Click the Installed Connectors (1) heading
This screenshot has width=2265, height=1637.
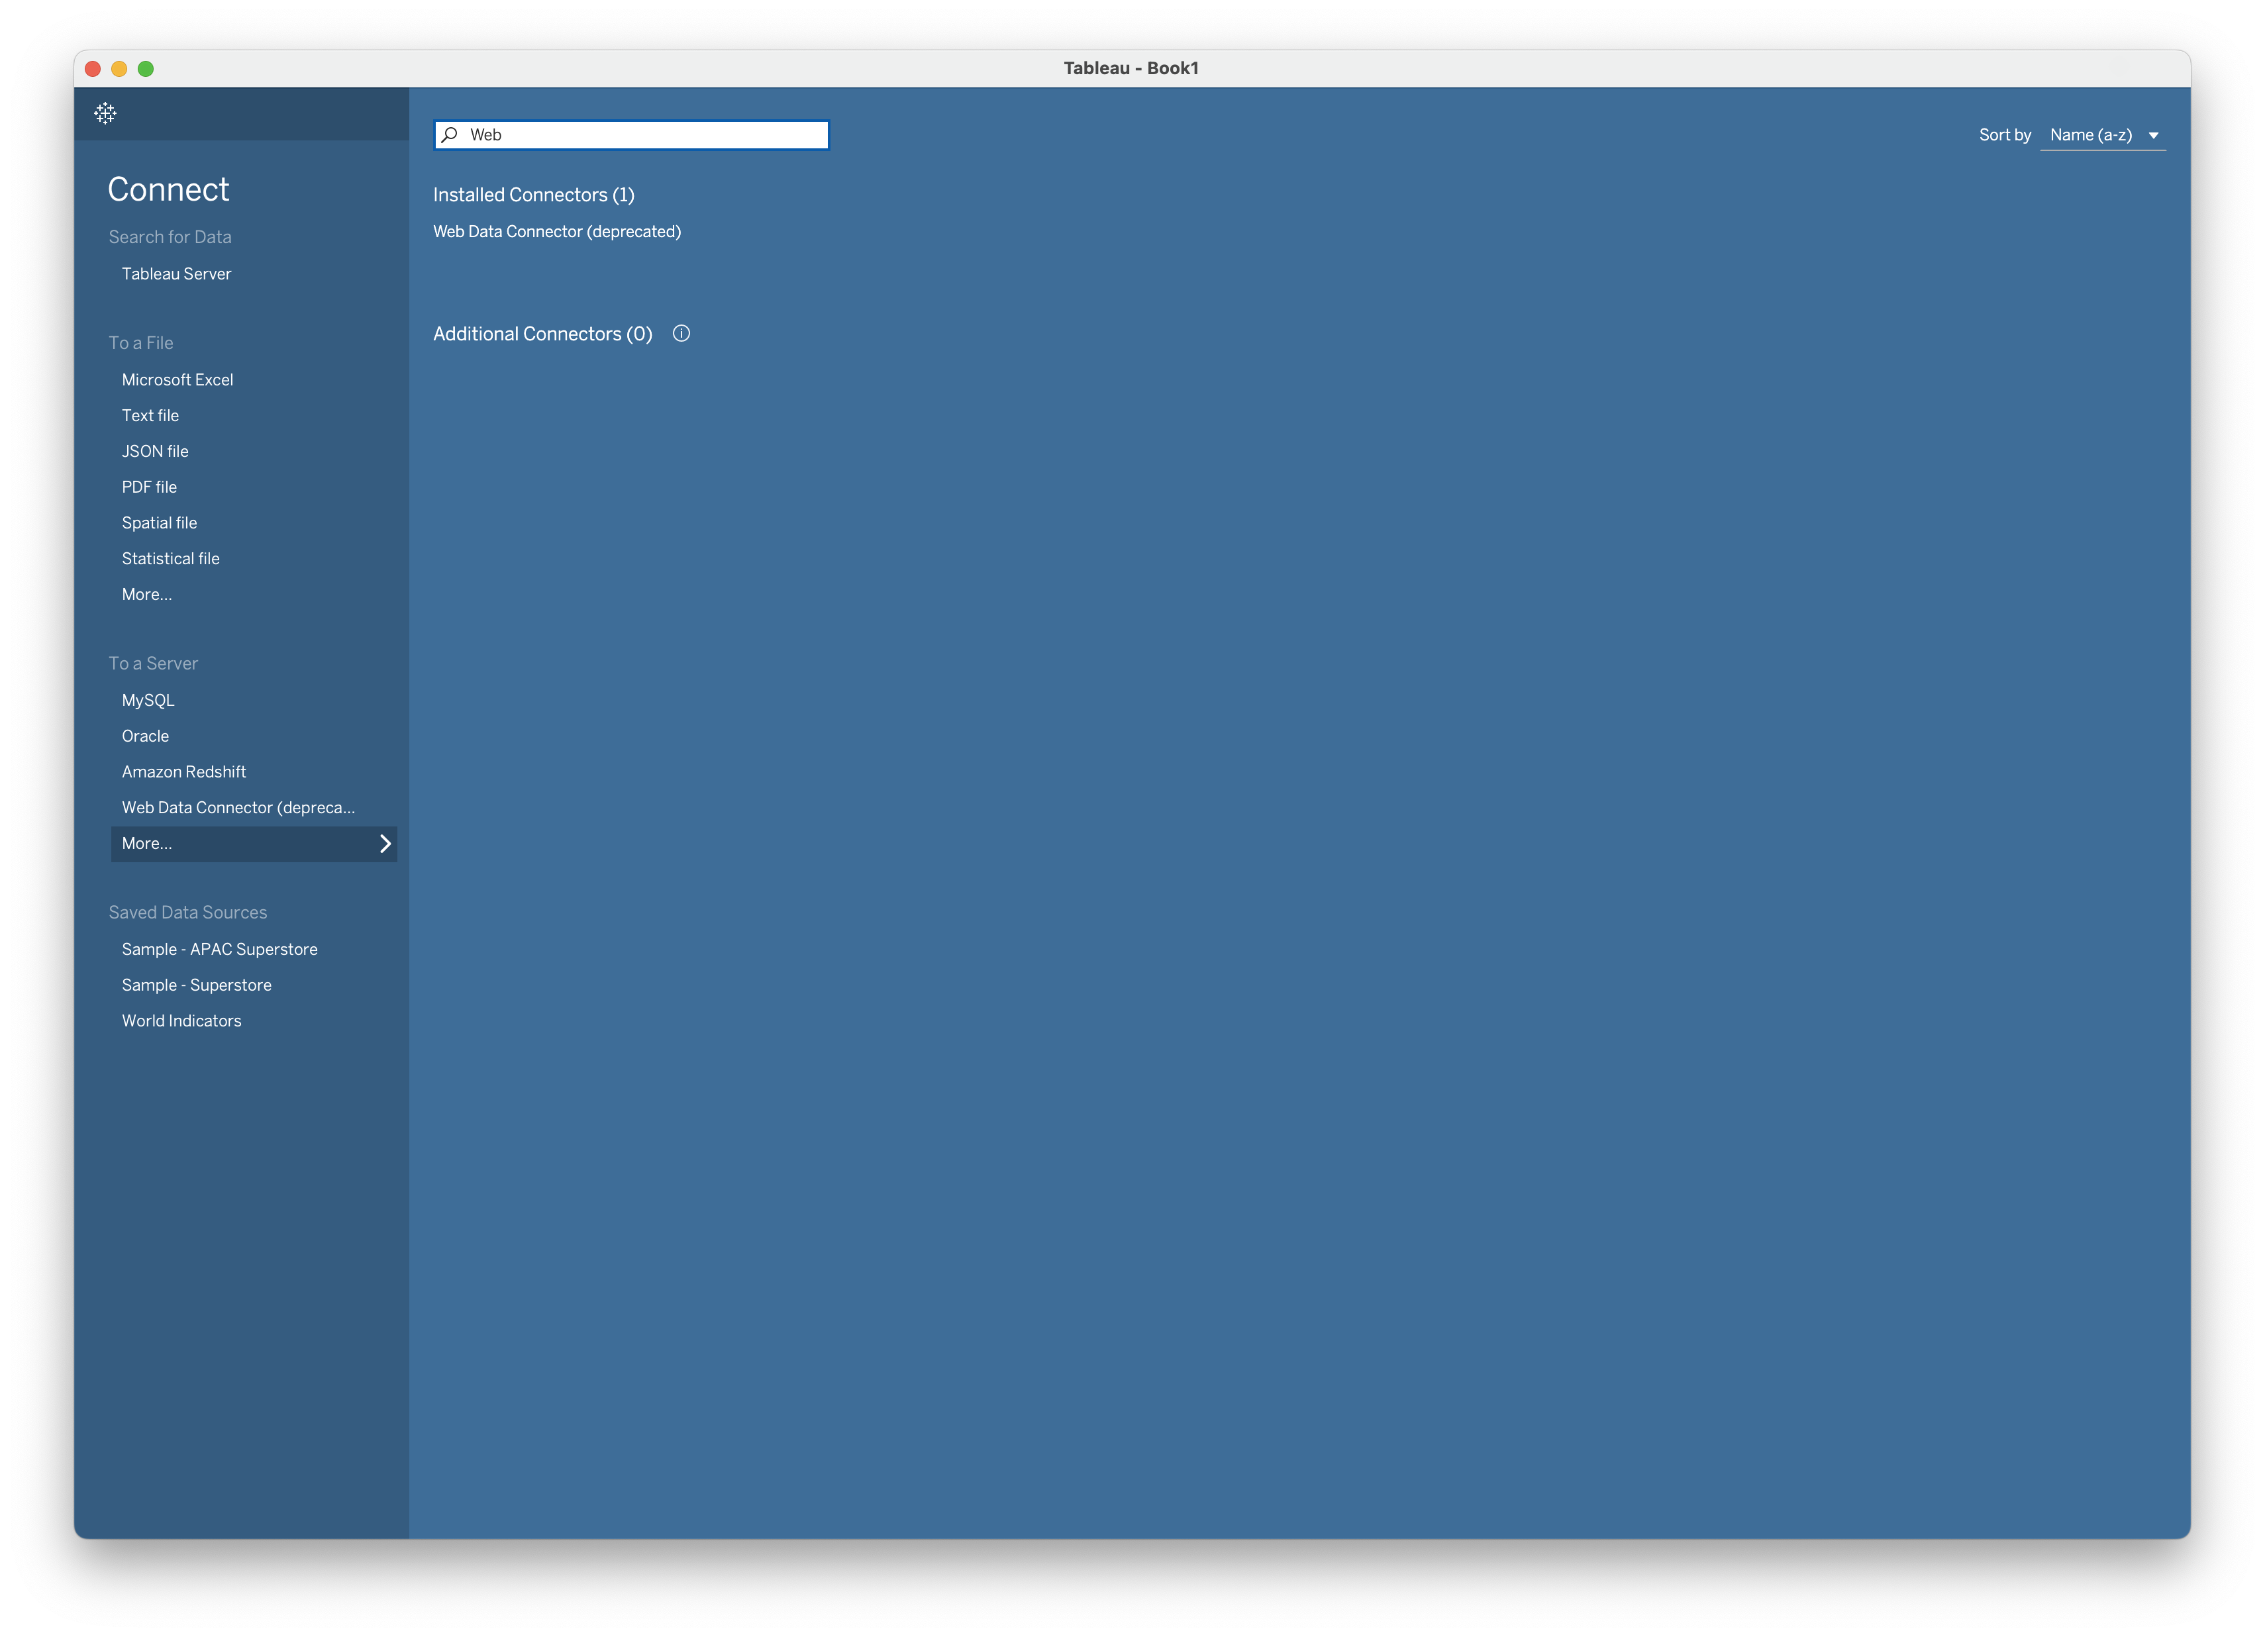[533, 195]
